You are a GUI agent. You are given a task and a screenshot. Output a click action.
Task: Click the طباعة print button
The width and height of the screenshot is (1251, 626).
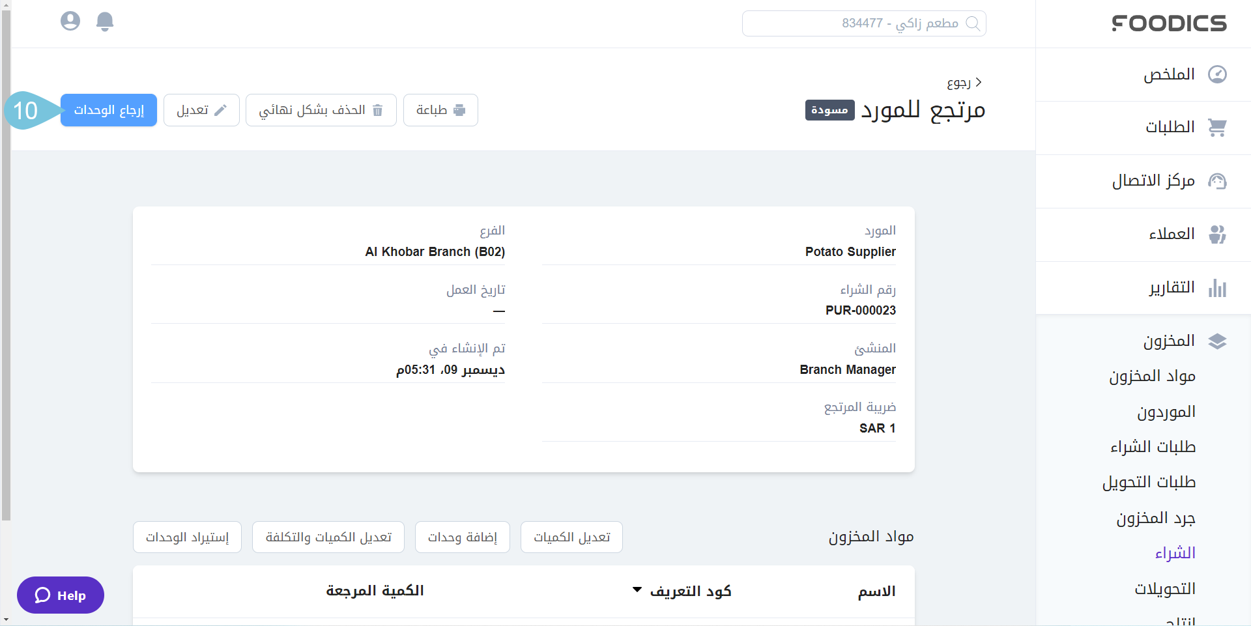click(440, 110)
